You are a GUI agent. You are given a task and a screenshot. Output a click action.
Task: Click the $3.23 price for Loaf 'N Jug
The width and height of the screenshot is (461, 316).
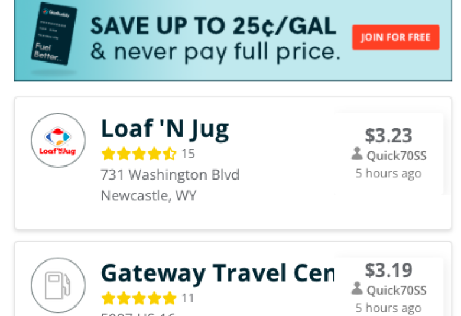tap(388, 135)
